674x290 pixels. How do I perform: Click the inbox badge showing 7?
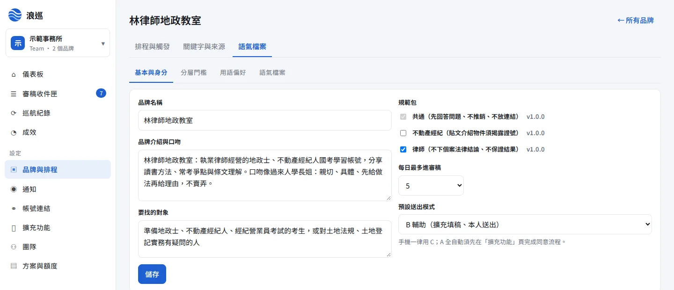point(101,94)
